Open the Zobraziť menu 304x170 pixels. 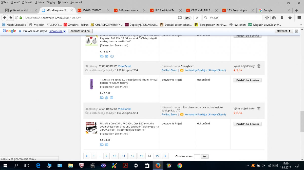[27, 2]
